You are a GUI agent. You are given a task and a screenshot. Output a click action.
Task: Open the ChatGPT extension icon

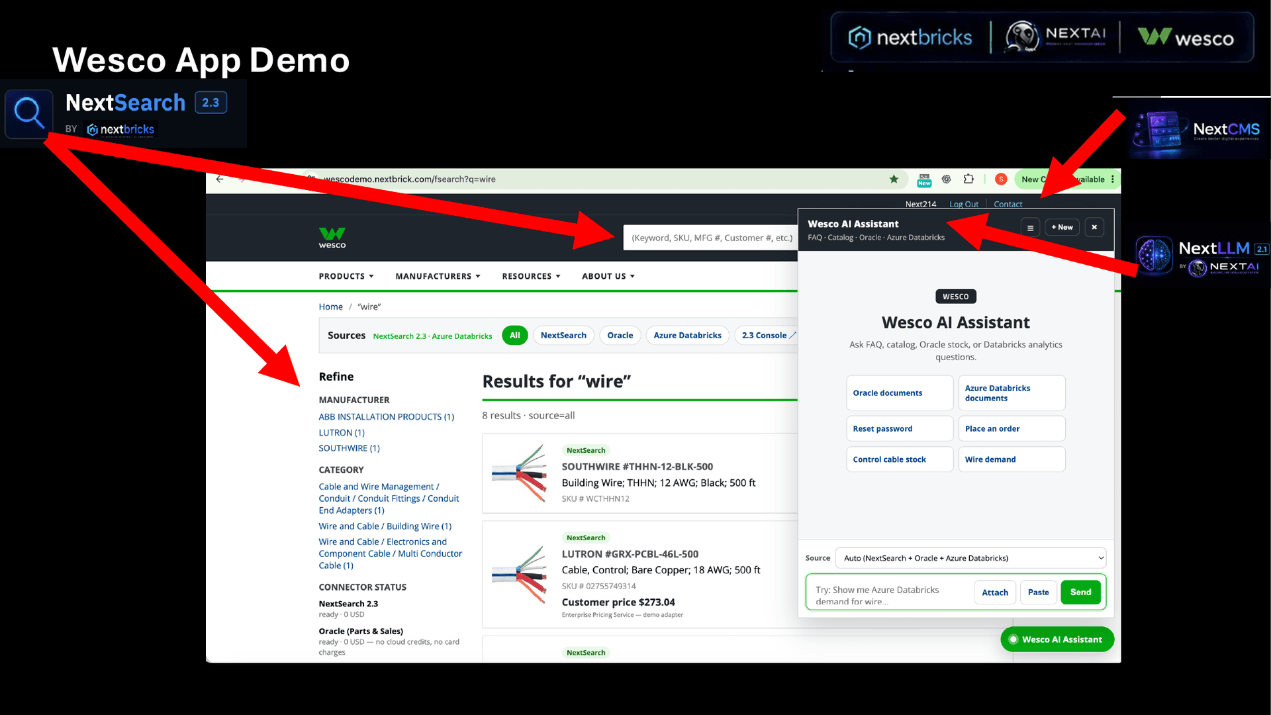(x=947, y=179)
